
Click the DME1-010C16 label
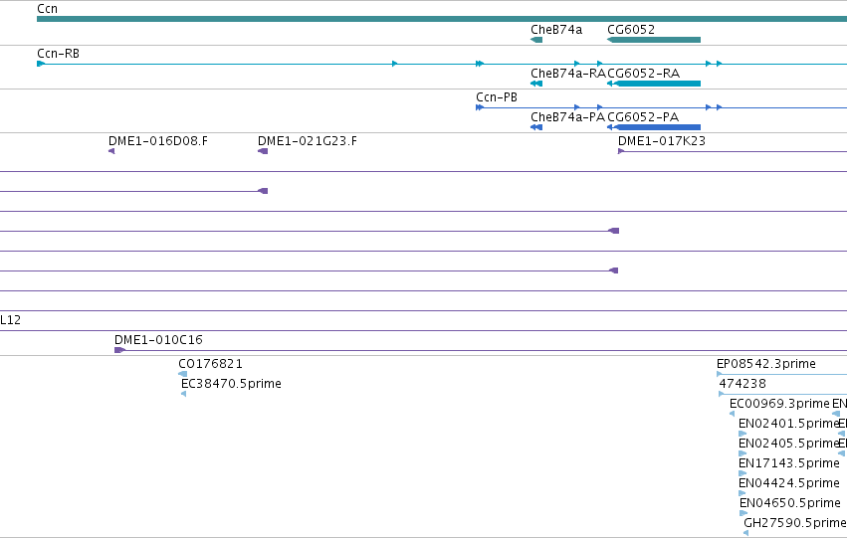(158, 340)
